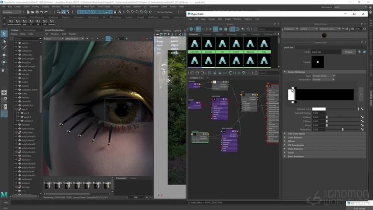Viewport: 373px width, 210px height.
Task: Expand the HSV Color Noise section
Action: (295, 134)
